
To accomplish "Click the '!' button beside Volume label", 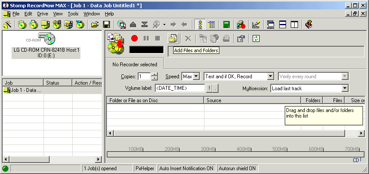I will tap(209, 88).
